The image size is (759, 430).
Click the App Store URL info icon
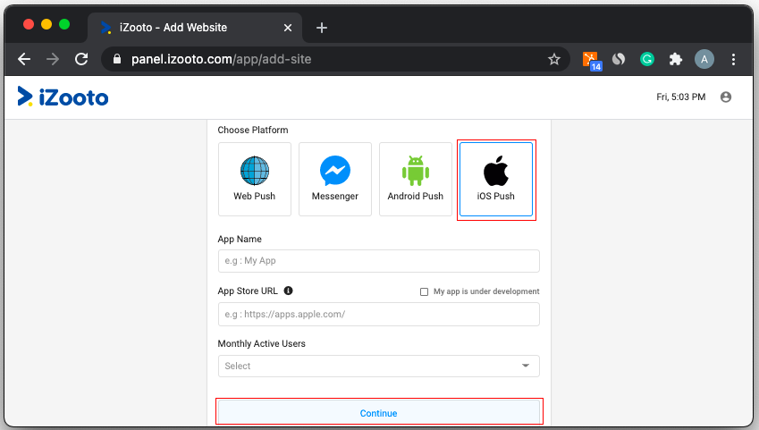coord(288,291)
